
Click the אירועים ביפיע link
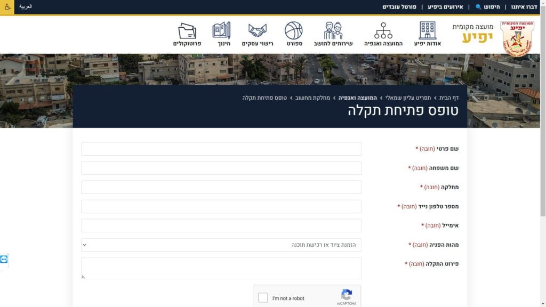[445, 7]
